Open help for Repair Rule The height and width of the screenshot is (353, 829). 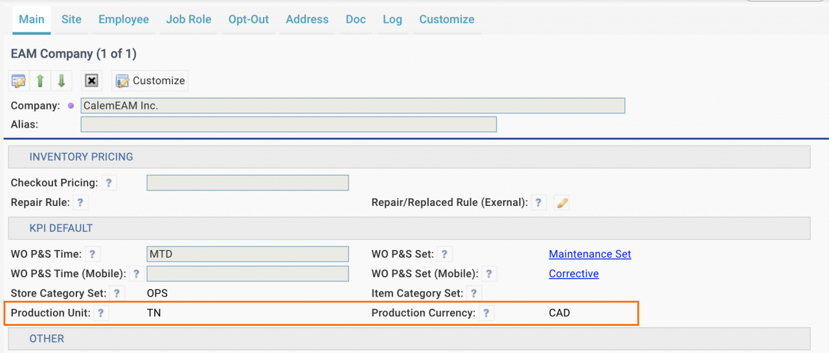(x=80, y=203)
